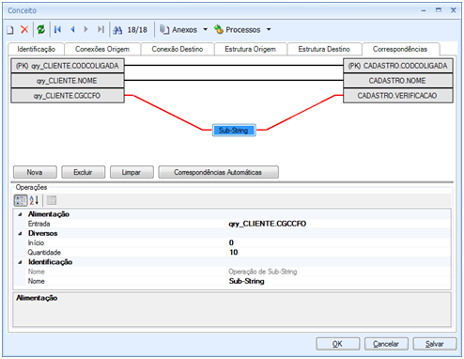Edit the Nome value Sub-String
Screen dimensions: 464x359
pyautogui.click(x=339, y=281)
